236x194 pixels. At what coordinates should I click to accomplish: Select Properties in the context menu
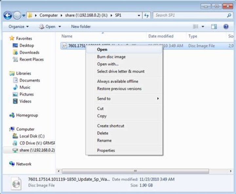tap(106, 150)
